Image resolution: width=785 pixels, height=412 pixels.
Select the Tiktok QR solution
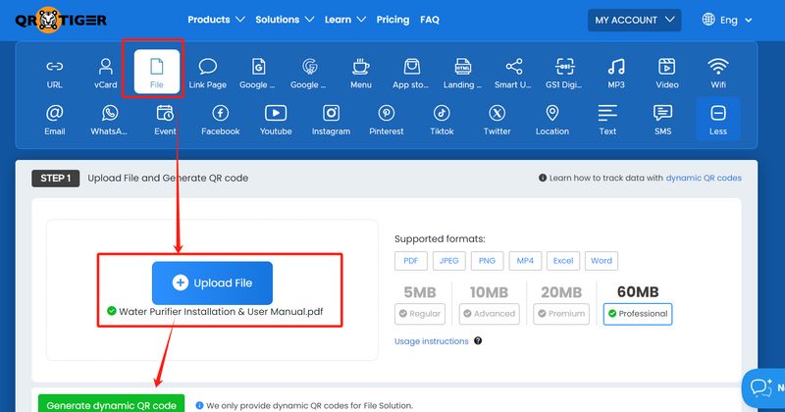(x=442, y=120)
